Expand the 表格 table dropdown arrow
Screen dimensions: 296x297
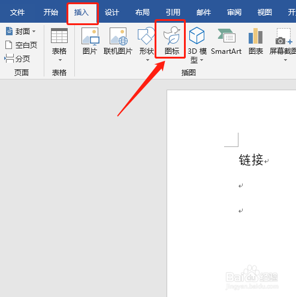coord(60,60)
